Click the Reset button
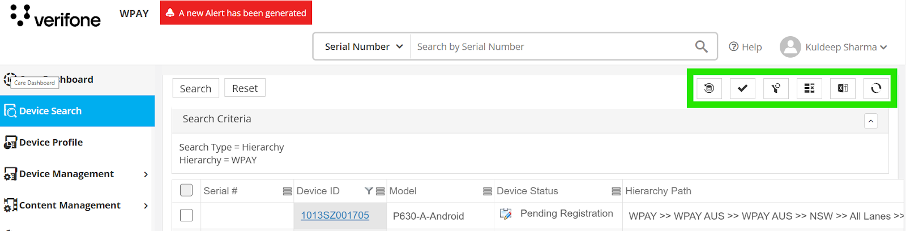This screenshot has height=231, width=906. 245,88
